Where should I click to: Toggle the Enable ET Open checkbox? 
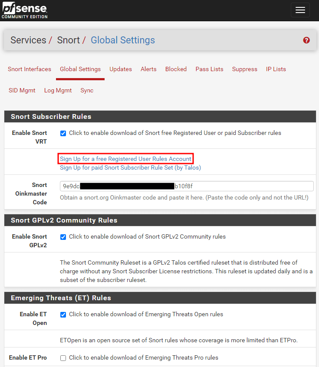[63, 315]
